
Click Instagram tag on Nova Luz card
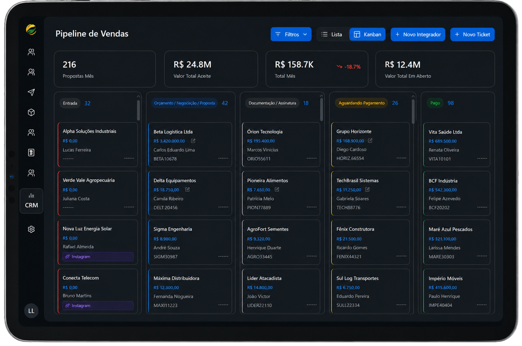click(x=98, y=257)
